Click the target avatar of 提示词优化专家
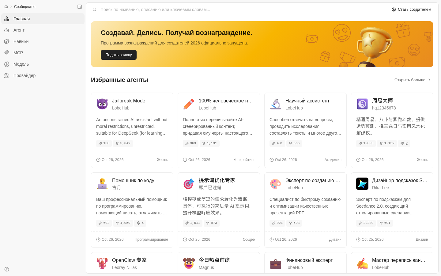The height and width of the screenshot is (276, 441). point(189,184)
